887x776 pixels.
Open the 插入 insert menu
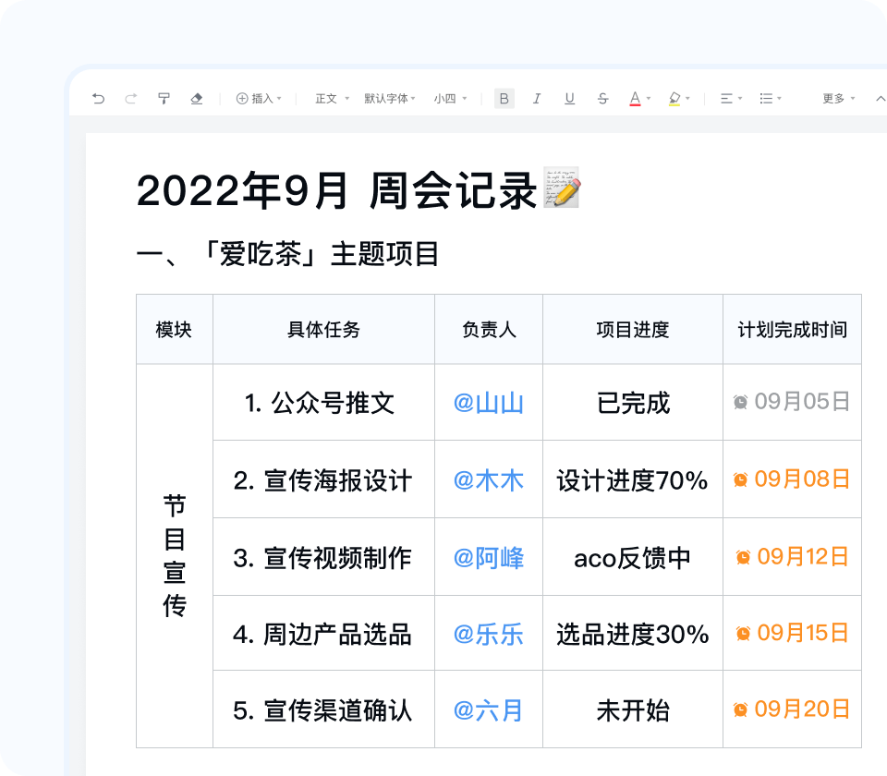click(x=259, y=99)
